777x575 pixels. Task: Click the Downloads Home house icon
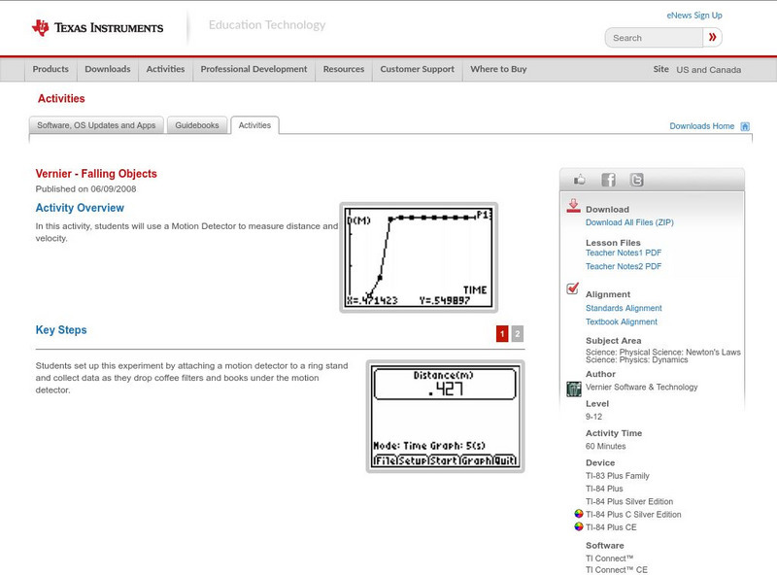pos(745,126)
